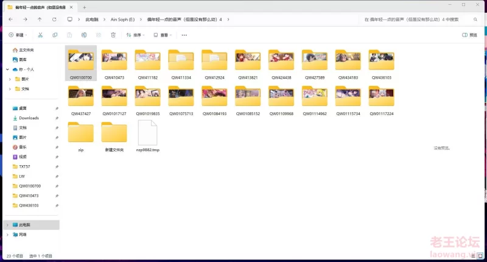Select folder QW411182 in file grid
This screenshot has width=487, height=262.
[x=148, y=63]
